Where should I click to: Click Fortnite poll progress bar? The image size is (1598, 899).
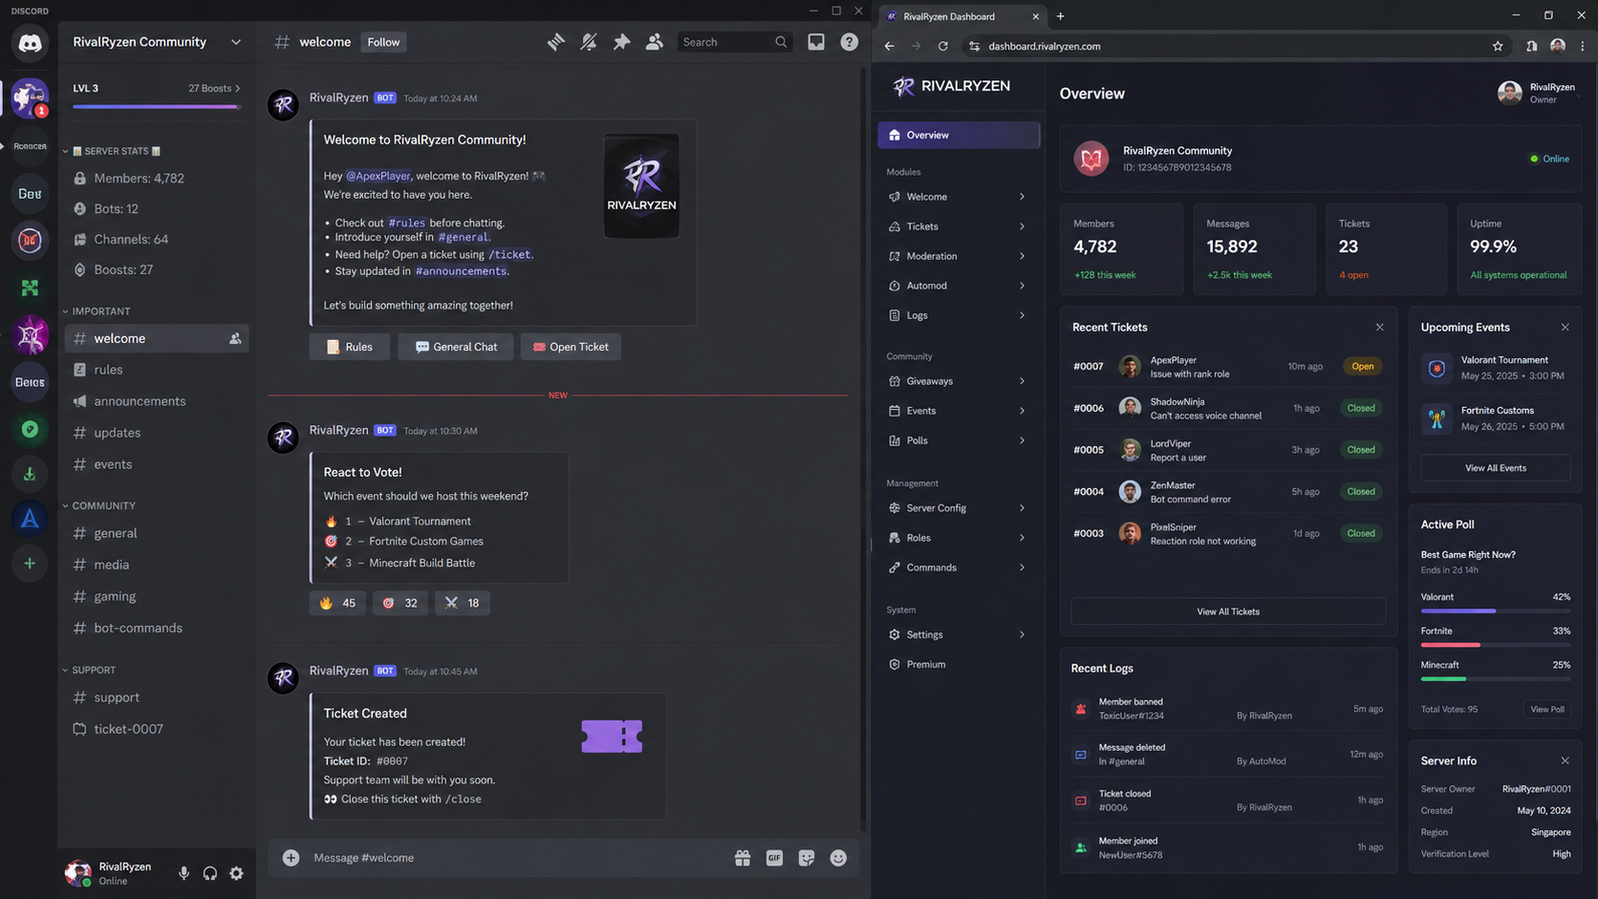tap(1496, 645)
